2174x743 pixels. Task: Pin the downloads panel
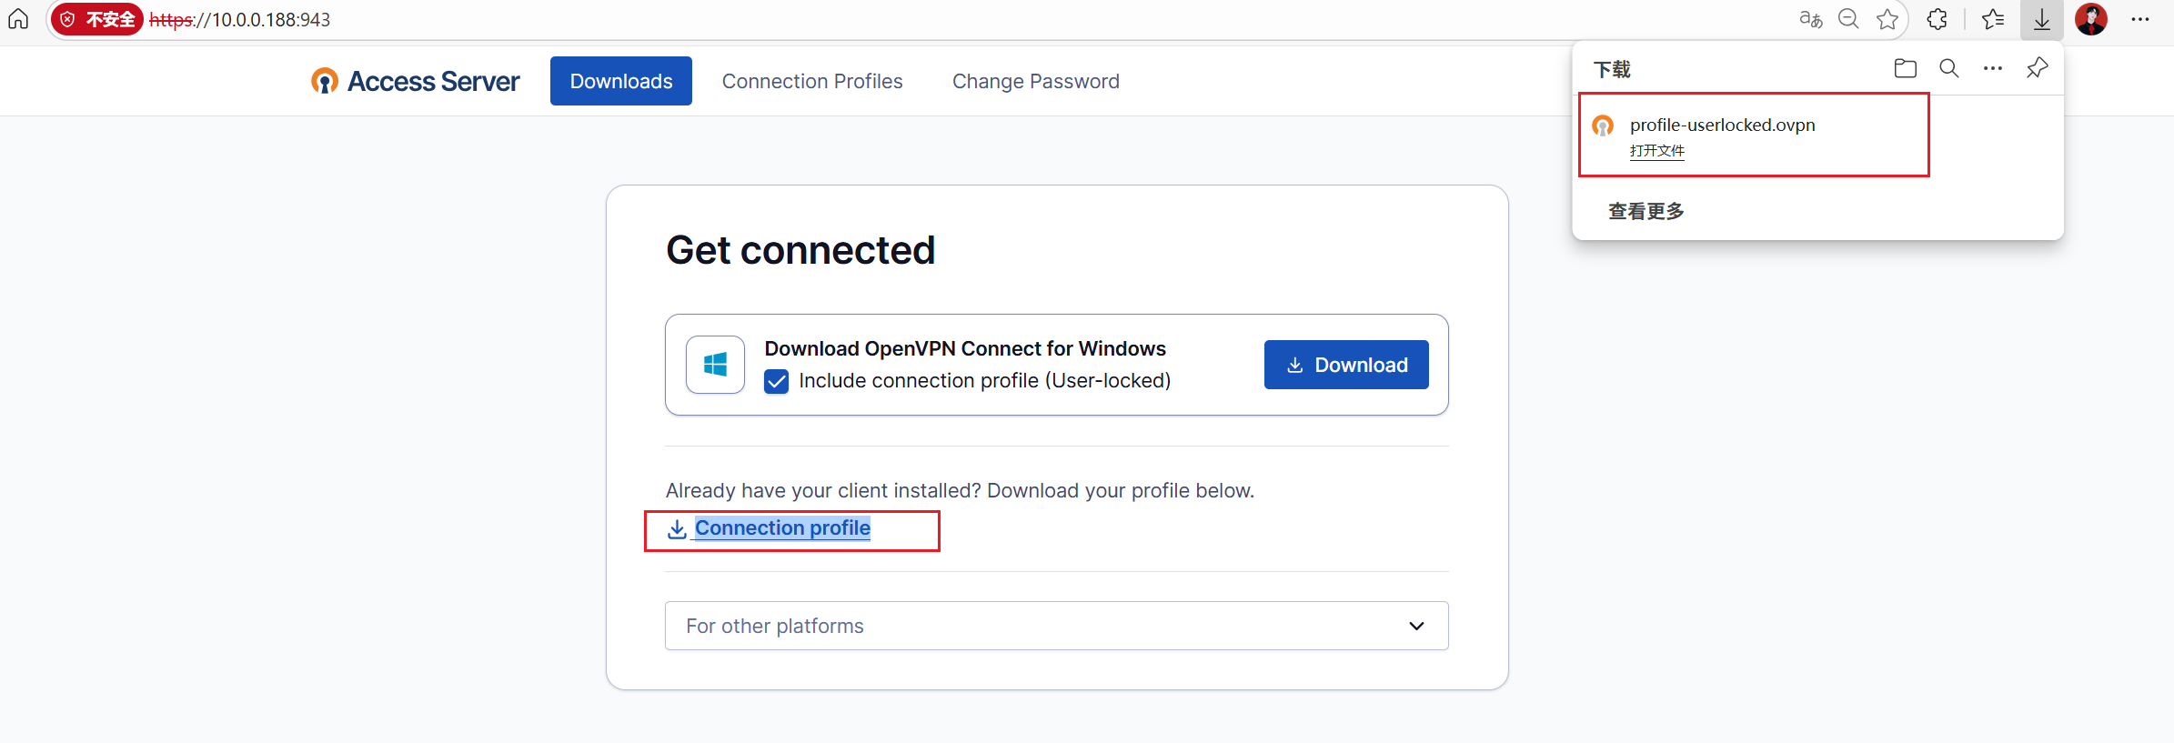click(x=2037, y=68)
